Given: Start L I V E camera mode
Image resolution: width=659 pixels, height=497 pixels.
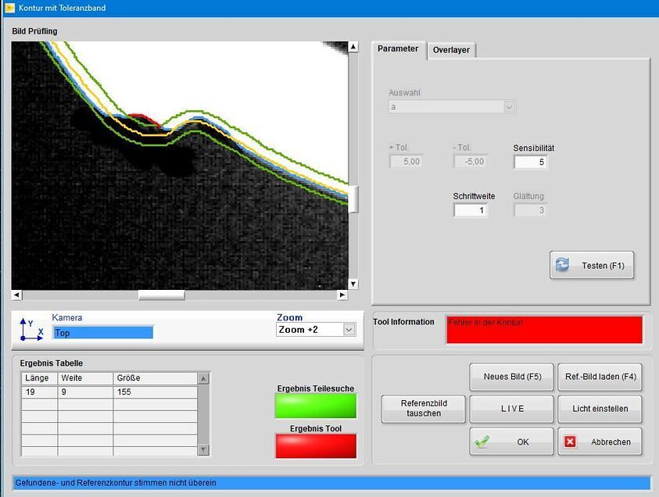Looking at the screenshot, I should point(511,409).
